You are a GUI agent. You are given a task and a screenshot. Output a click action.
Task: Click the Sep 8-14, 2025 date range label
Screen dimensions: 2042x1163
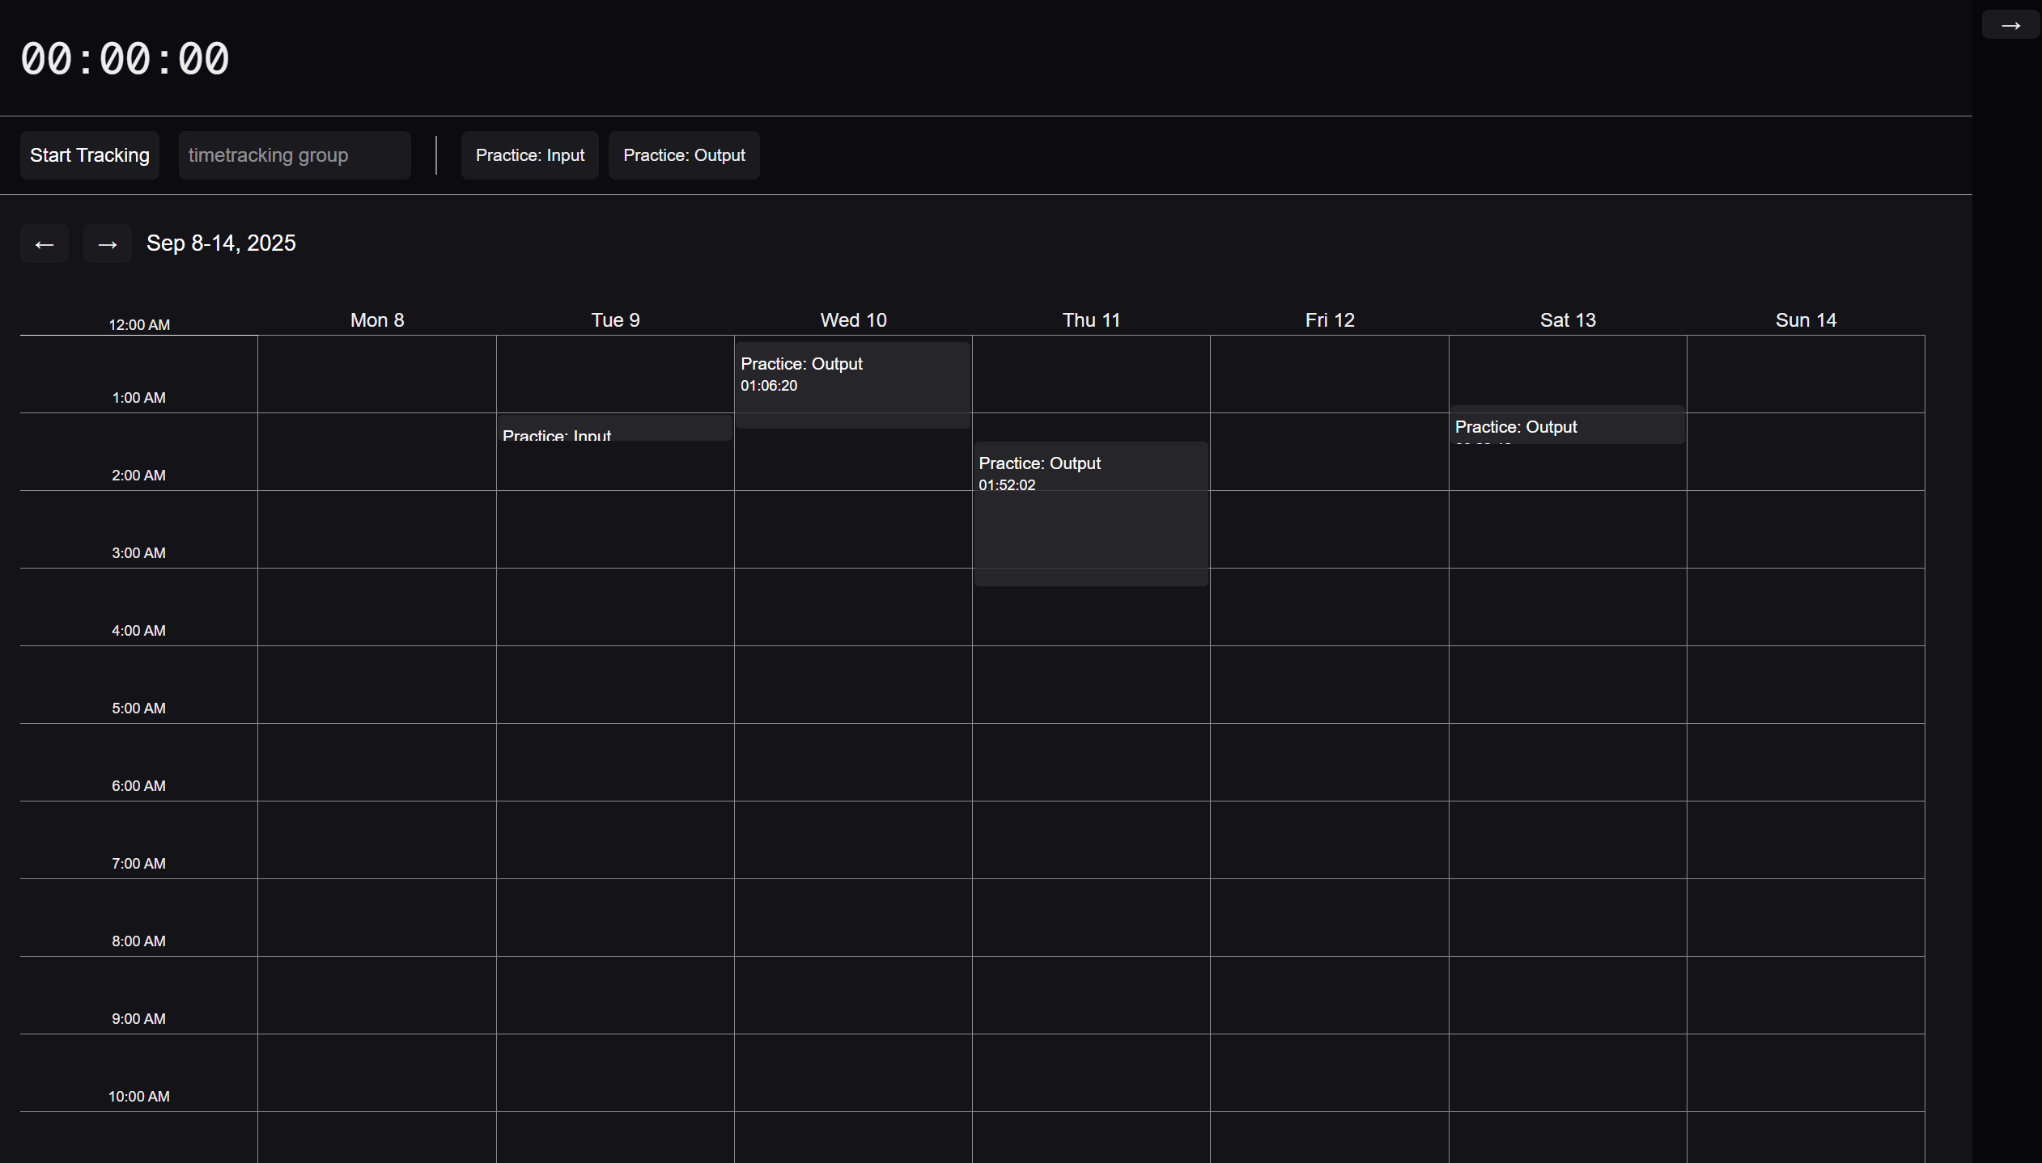(x=221, y=243)
